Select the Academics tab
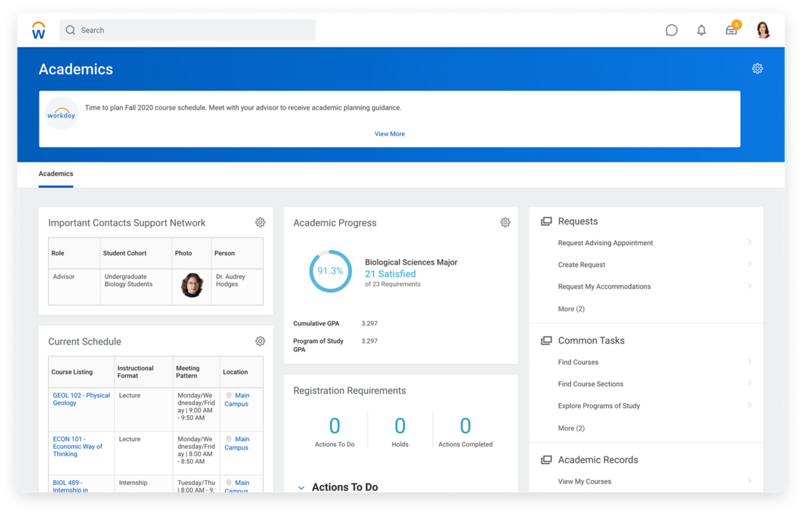802x514 pixels. [x=56, y=174]
